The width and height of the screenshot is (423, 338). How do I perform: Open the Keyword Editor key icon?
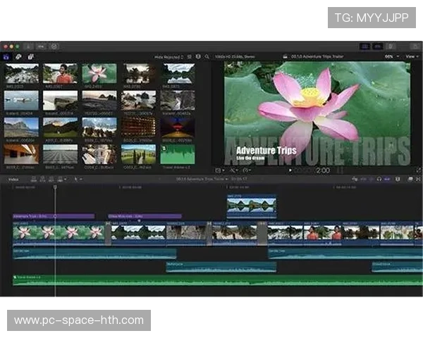tap(41, 46)
